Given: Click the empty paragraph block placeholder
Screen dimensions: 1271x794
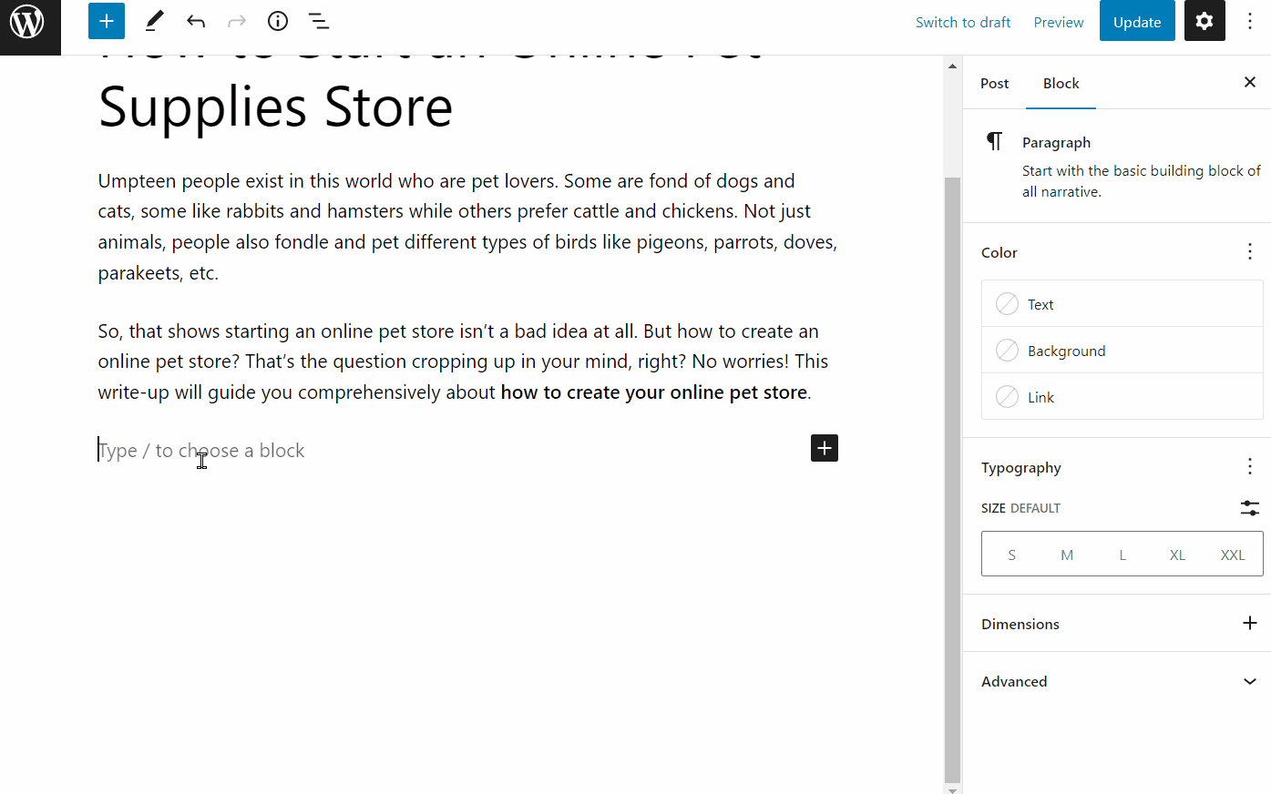Looking at the screenshot, I should [364, 450].
